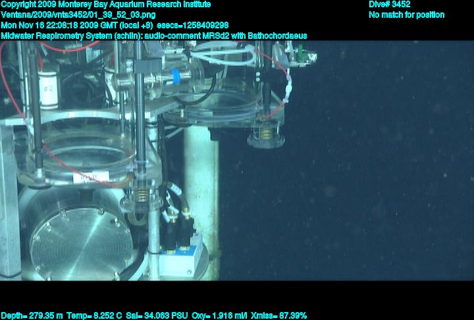Click the Midwater Respirometry System audio-comment line
This screenshot has height=320, width=474.
pyautogui.click(x=154, y=34)
